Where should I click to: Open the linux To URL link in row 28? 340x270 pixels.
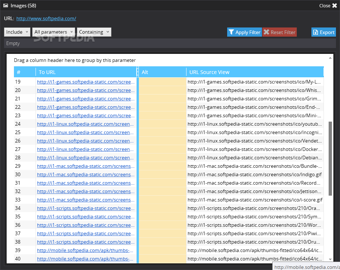pos(85,158)
